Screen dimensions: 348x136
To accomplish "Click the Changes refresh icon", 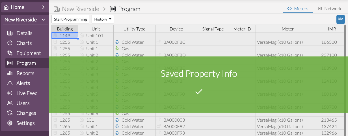I will pos(10,113).
